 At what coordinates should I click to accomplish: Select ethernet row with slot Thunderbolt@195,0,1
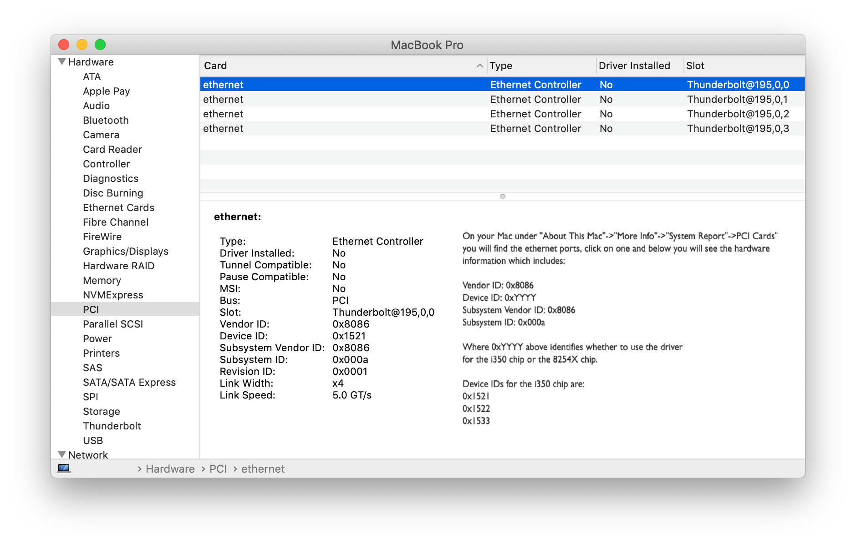point(502,99)
